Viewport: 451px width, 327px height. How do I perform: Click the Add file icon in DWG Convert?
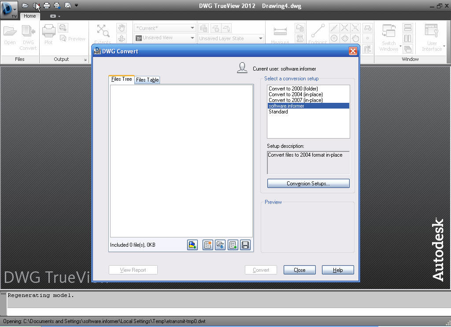(x=192, y=245)
